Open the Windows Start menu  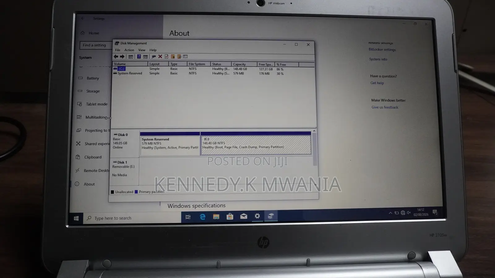tap(76, 219)
